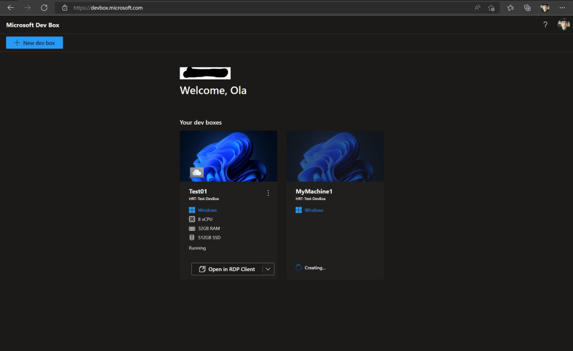Viewport: 573px width, 351px height.
Task: Go back using browser back arrow
Action: (11, 8)
